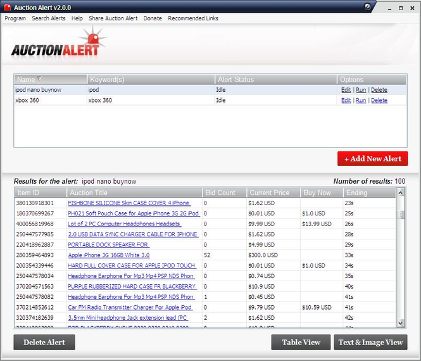This screenshot has height=361, width=421.
Task: Open PH021 Soft Pouch Case auction link
Action: 134,213
